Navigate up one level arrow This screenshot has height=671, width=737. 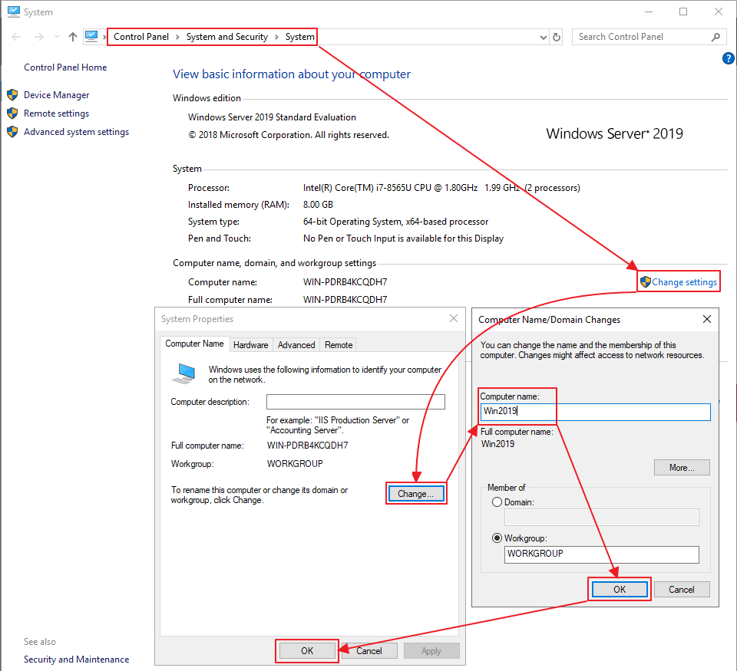pos(72,37)
